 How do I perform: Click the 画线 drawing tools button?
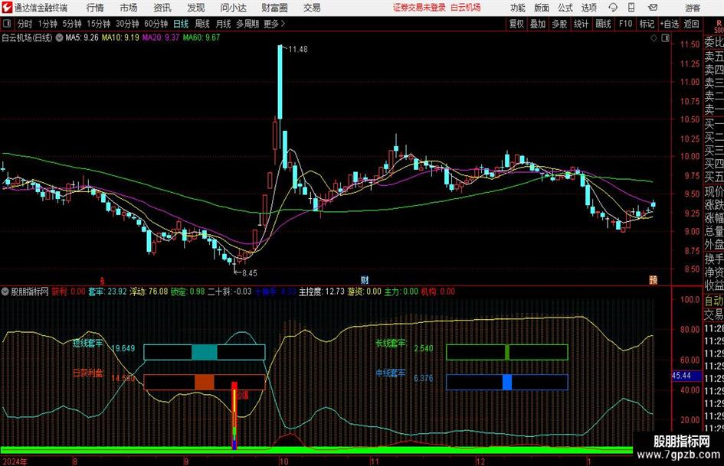(x=603, y=24)
